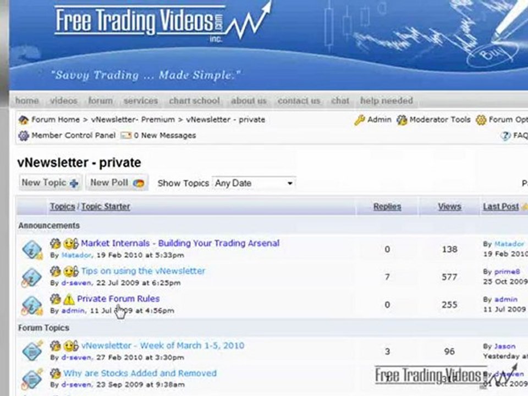Open the chart school menu item

(194, 101)
